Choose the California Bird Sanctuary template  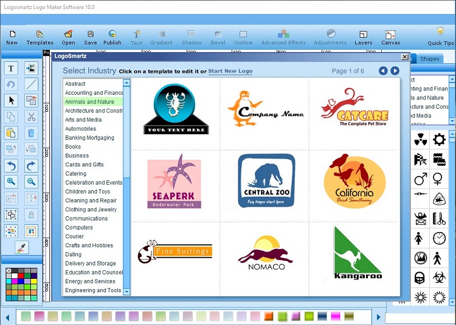click(x=354, y=181)
